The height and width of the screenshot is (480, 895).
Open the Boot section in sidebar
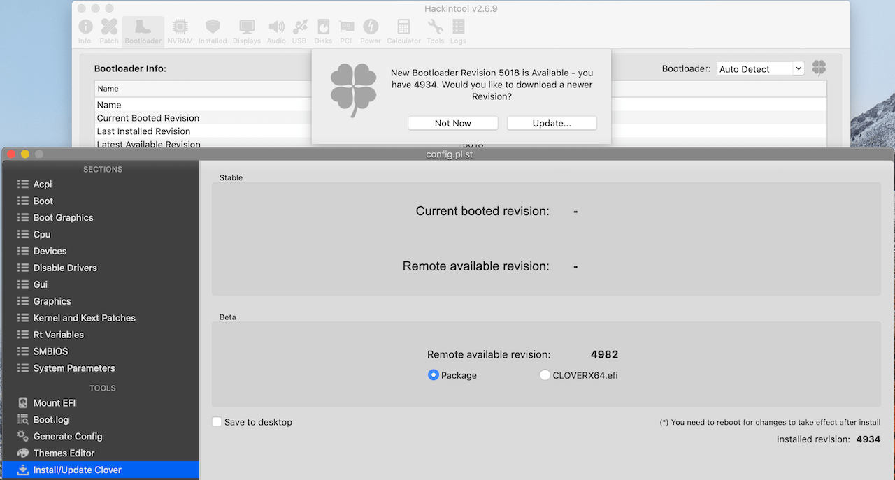point(101,201)
